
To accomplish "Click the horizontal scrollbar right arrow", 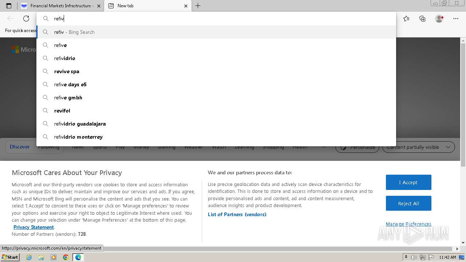I will [x=457, y=249].
